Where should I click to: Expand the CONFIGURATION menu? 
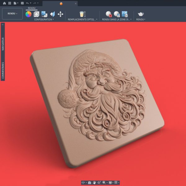(44, 20)
